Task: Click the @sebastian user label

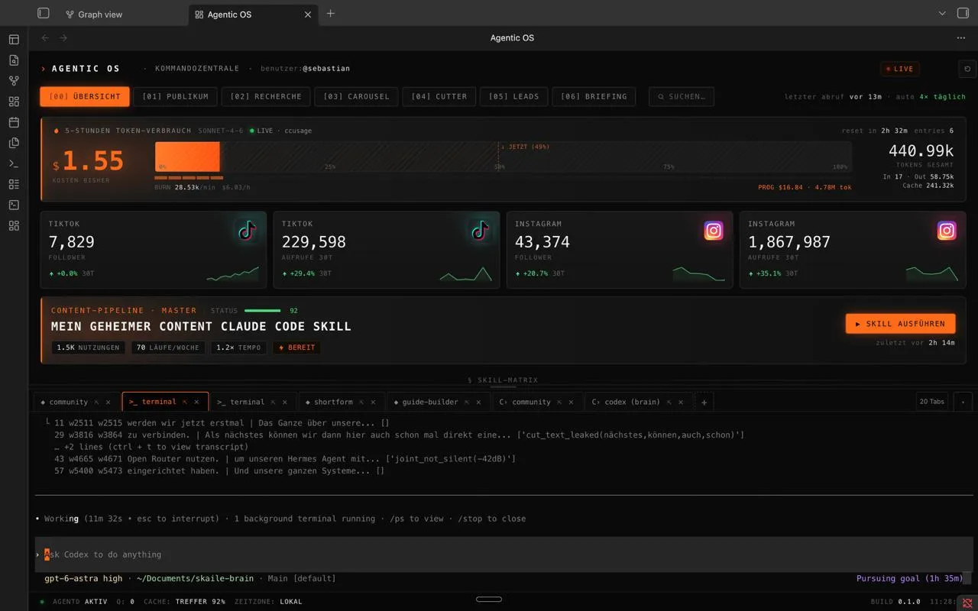Action: (326, 69)
